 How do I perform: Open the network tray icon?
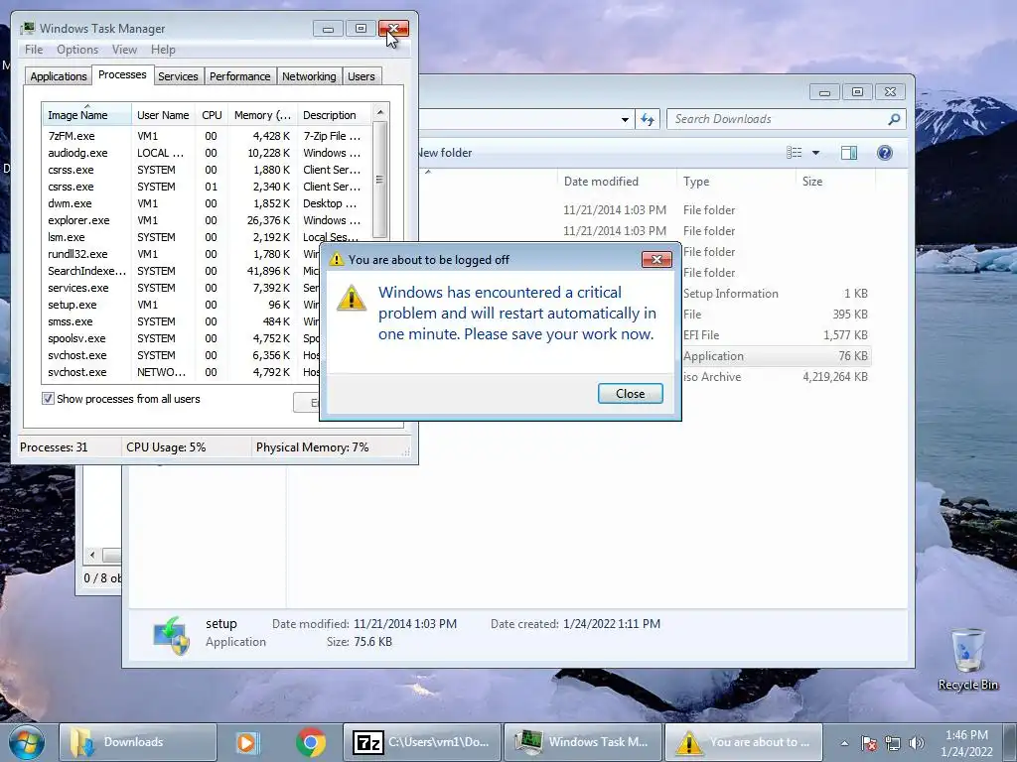893,743
